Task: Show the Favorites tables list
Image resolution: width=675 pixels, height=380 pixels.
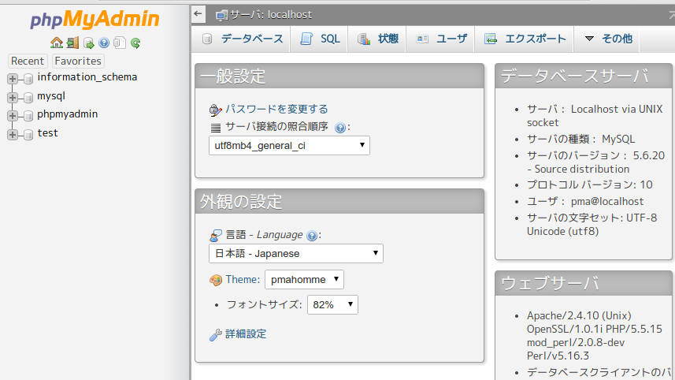Action: (x=78, y=61)
